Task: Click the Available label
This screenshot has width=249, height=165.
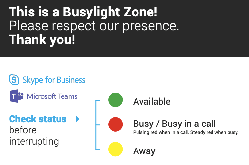Action: [x=152, y=101]
